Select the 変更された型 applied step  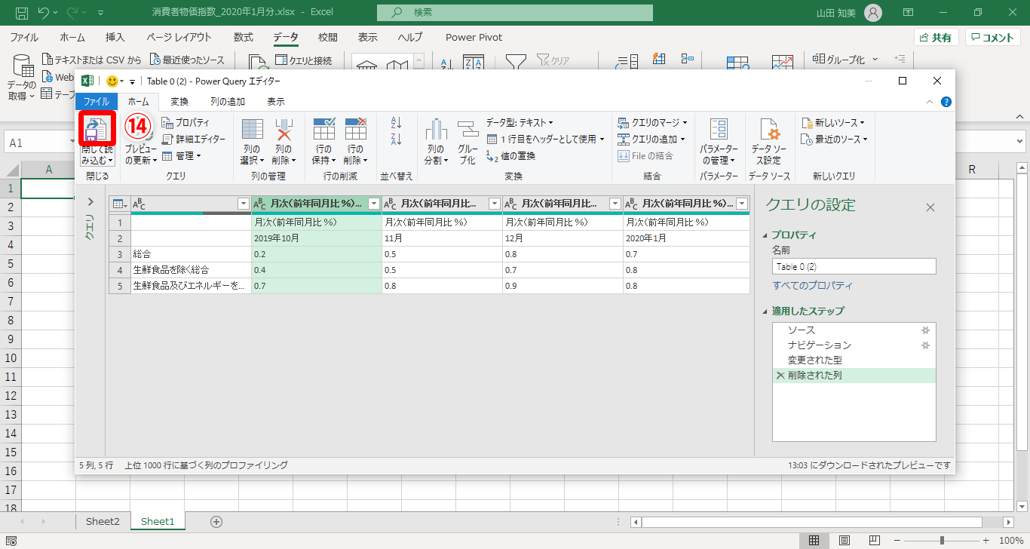tap(854, 360)
